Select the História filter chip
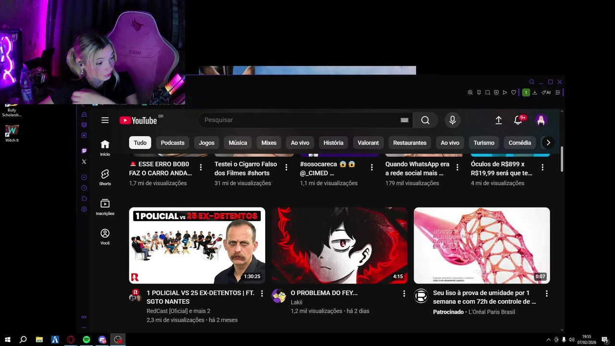The height and width of the screenshot is (346, 615). (x=333, y=143)
